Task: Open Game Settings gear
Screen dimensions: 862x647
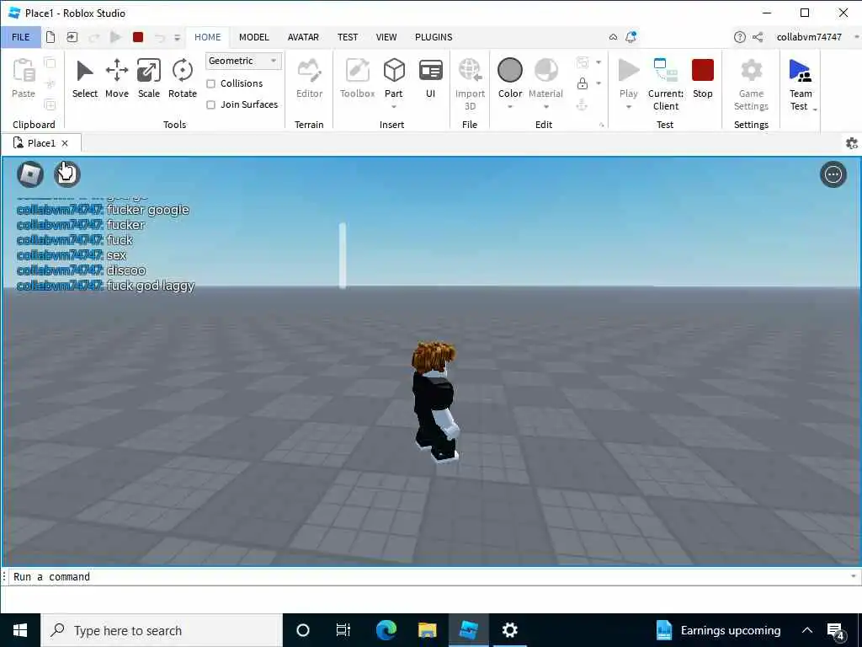Action: [x=751, y=71]
